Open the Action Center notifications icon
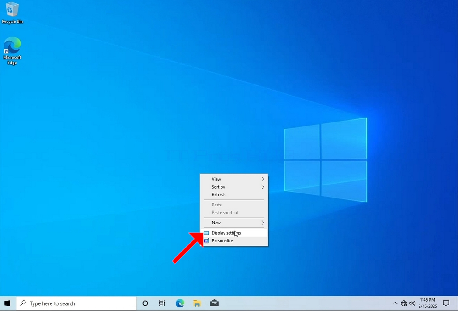The image size is (458, 311). [x=446, y=303]
